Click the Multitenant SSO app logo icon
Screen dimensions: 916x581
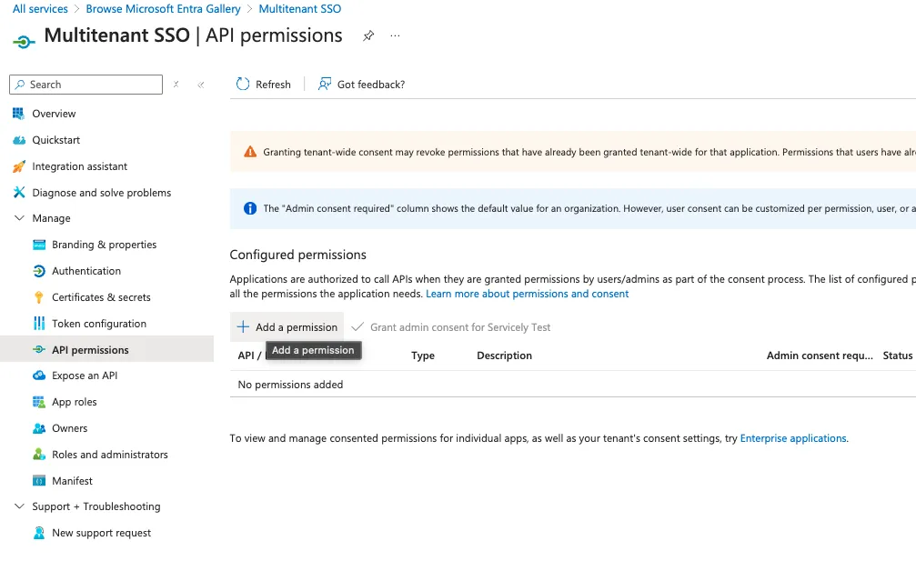coord(24,42)
